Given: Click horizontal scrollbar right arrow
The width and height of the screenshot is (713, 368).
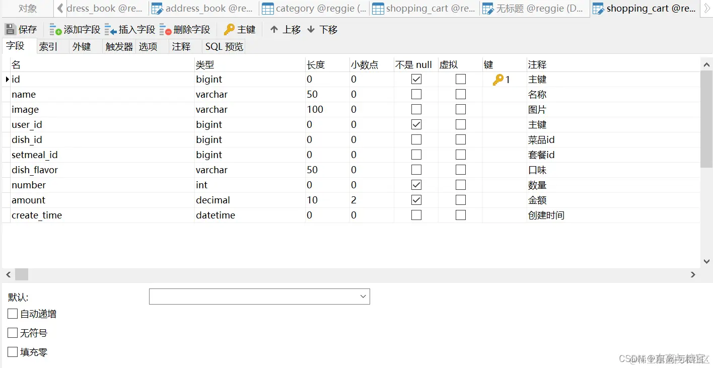Looking at the screenshot, I should coord(693,274).
